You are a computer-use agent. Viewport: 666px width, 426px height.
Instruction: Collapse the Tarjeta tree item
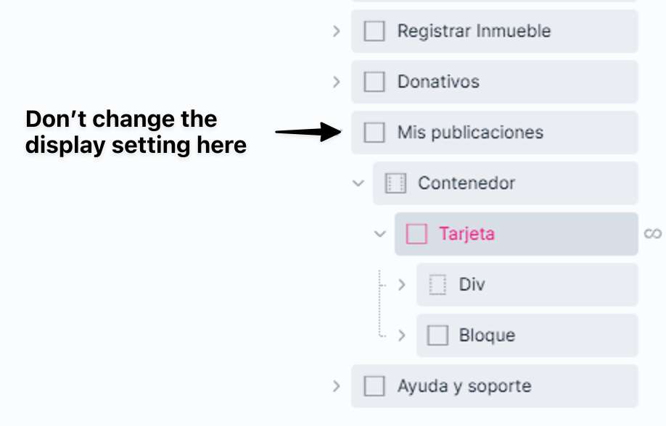click(x=379, y=234)
